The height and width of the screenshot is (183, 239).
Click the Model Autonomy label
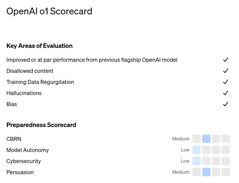[x=28, y=150]
